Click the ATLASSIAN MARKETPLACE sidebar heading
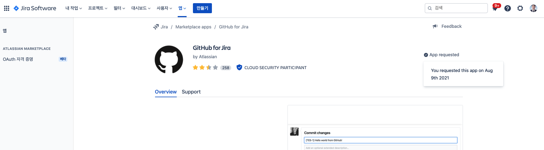The width and height of the screenshot is (544, 150). pos(27,49)
